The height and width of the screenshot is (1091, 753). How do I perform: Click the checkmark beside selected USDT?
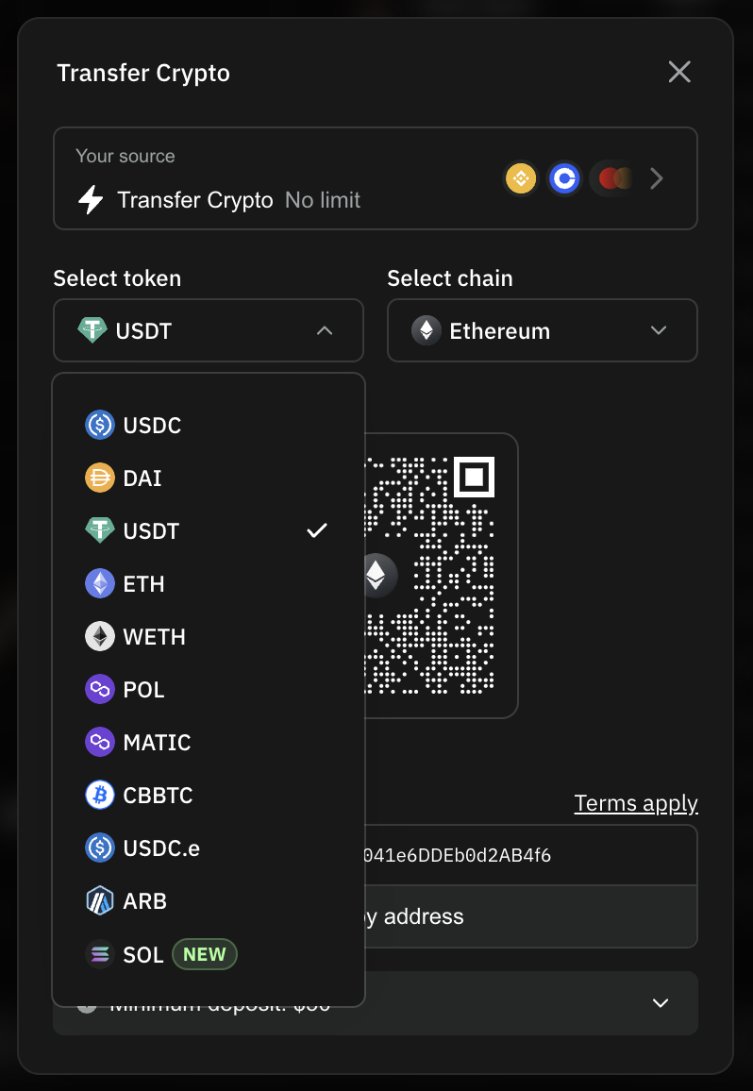[317, 531]
